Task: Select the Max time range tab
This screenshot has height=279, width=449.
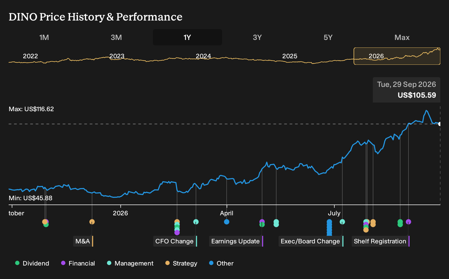Action: coord(402,37)
